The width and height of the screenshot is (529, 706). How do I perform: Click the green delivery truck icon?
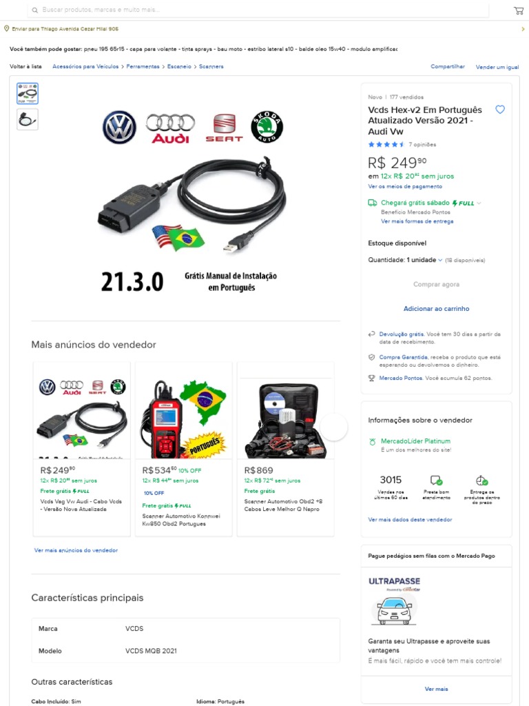(373, 203)
